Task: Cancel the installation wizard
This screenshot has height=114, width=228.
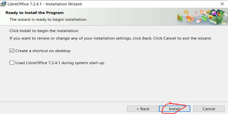Action: [x=209, y=109]
